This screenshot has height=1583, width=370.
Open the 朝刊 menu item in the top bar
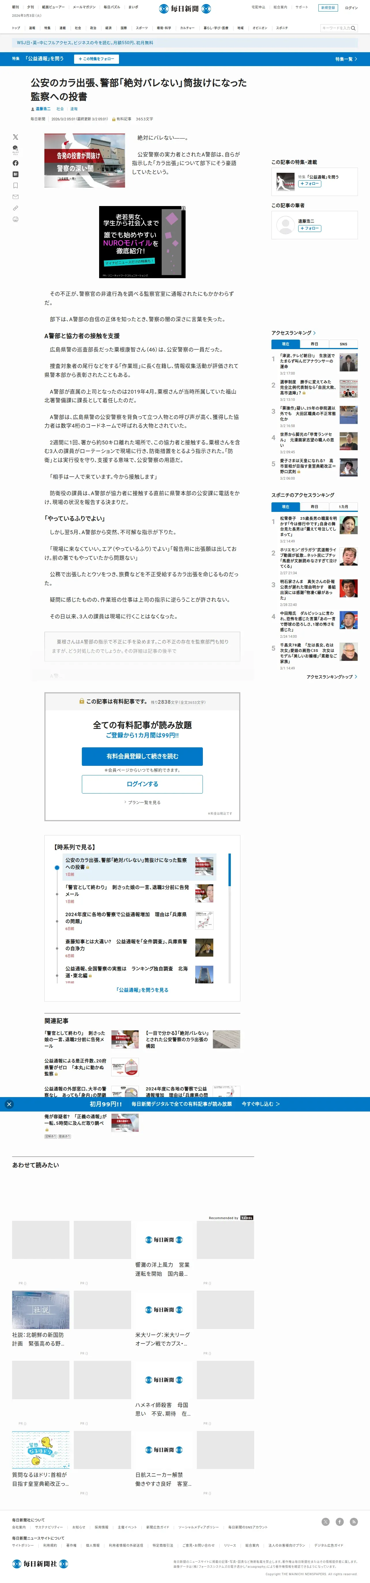point(15,8)
